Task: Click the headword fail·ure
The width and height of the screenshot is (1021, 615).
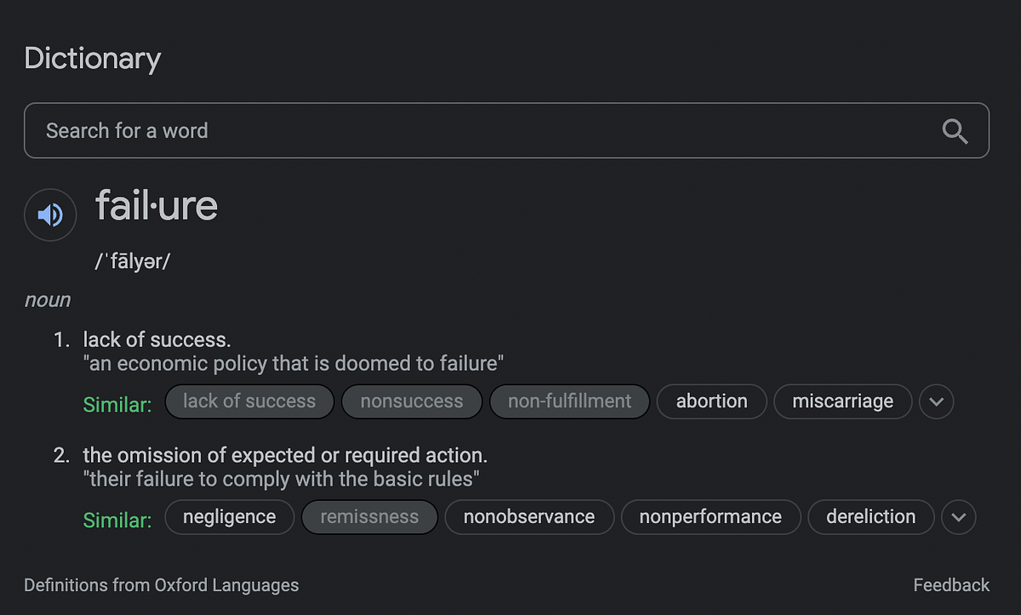Action: pyautogui.click(x=157, y=206)
